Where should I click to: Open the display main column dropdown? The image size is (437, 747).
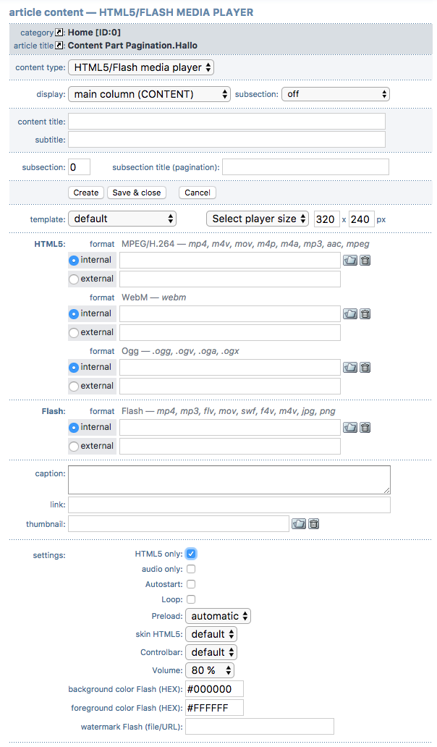pos(149,94)
